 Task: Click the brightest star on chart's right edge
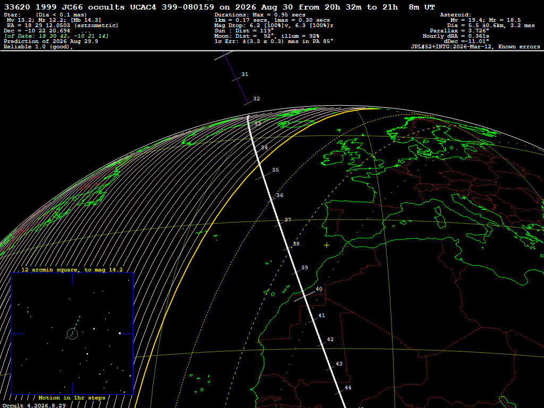120,333
